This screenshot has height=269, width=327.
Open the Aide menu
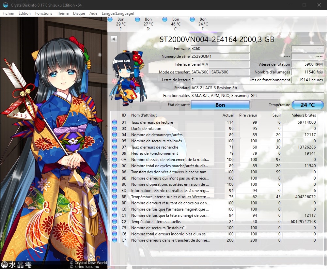[93, 13]
